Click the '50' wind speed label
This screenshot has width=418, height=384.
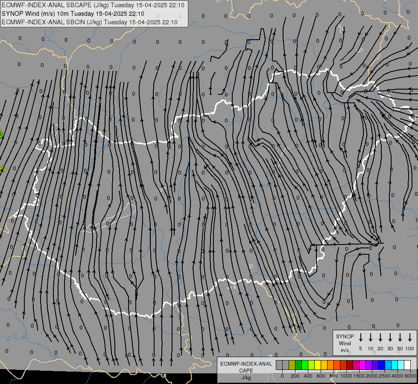click(400, 349)
